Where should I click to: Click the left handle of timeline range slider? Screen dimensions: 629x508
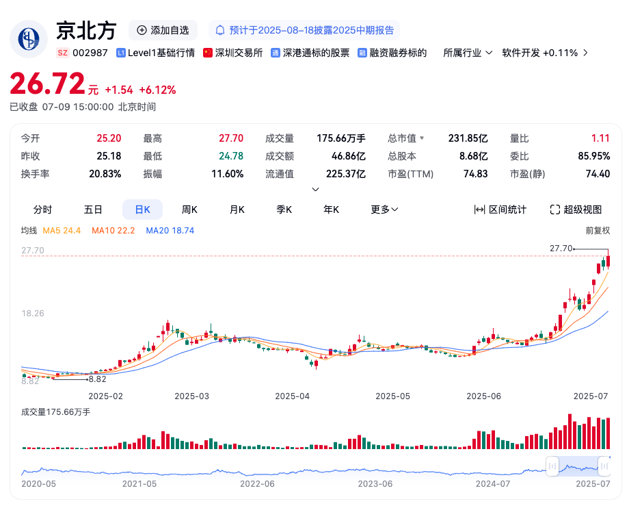coord(552,466)
